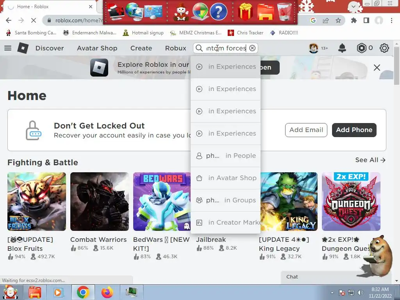Open the Discover tab
Image resolution: width=400 pixels, height=300 pixels.
50,48
